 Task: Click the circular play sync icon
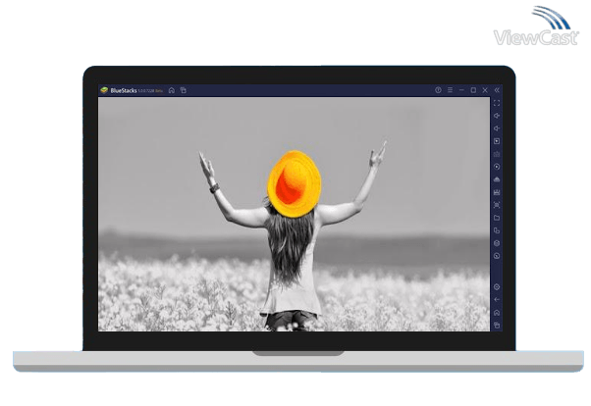(497, 167)
